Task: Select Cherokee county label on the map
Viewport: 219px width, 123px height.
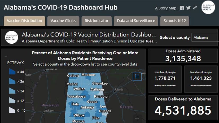Action: [x=100, y=83]
